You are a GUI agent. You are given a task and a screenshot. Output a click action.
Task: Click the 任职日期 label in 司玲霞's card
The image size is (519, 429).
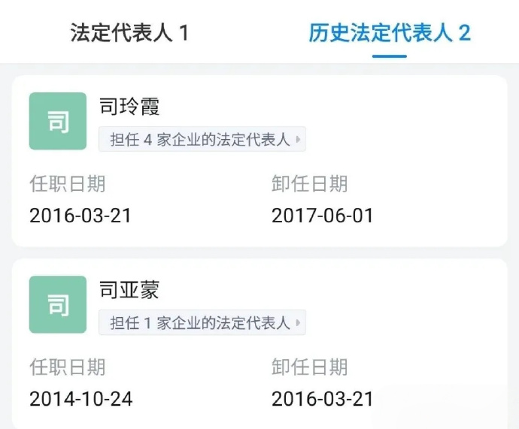click(67, 183)
